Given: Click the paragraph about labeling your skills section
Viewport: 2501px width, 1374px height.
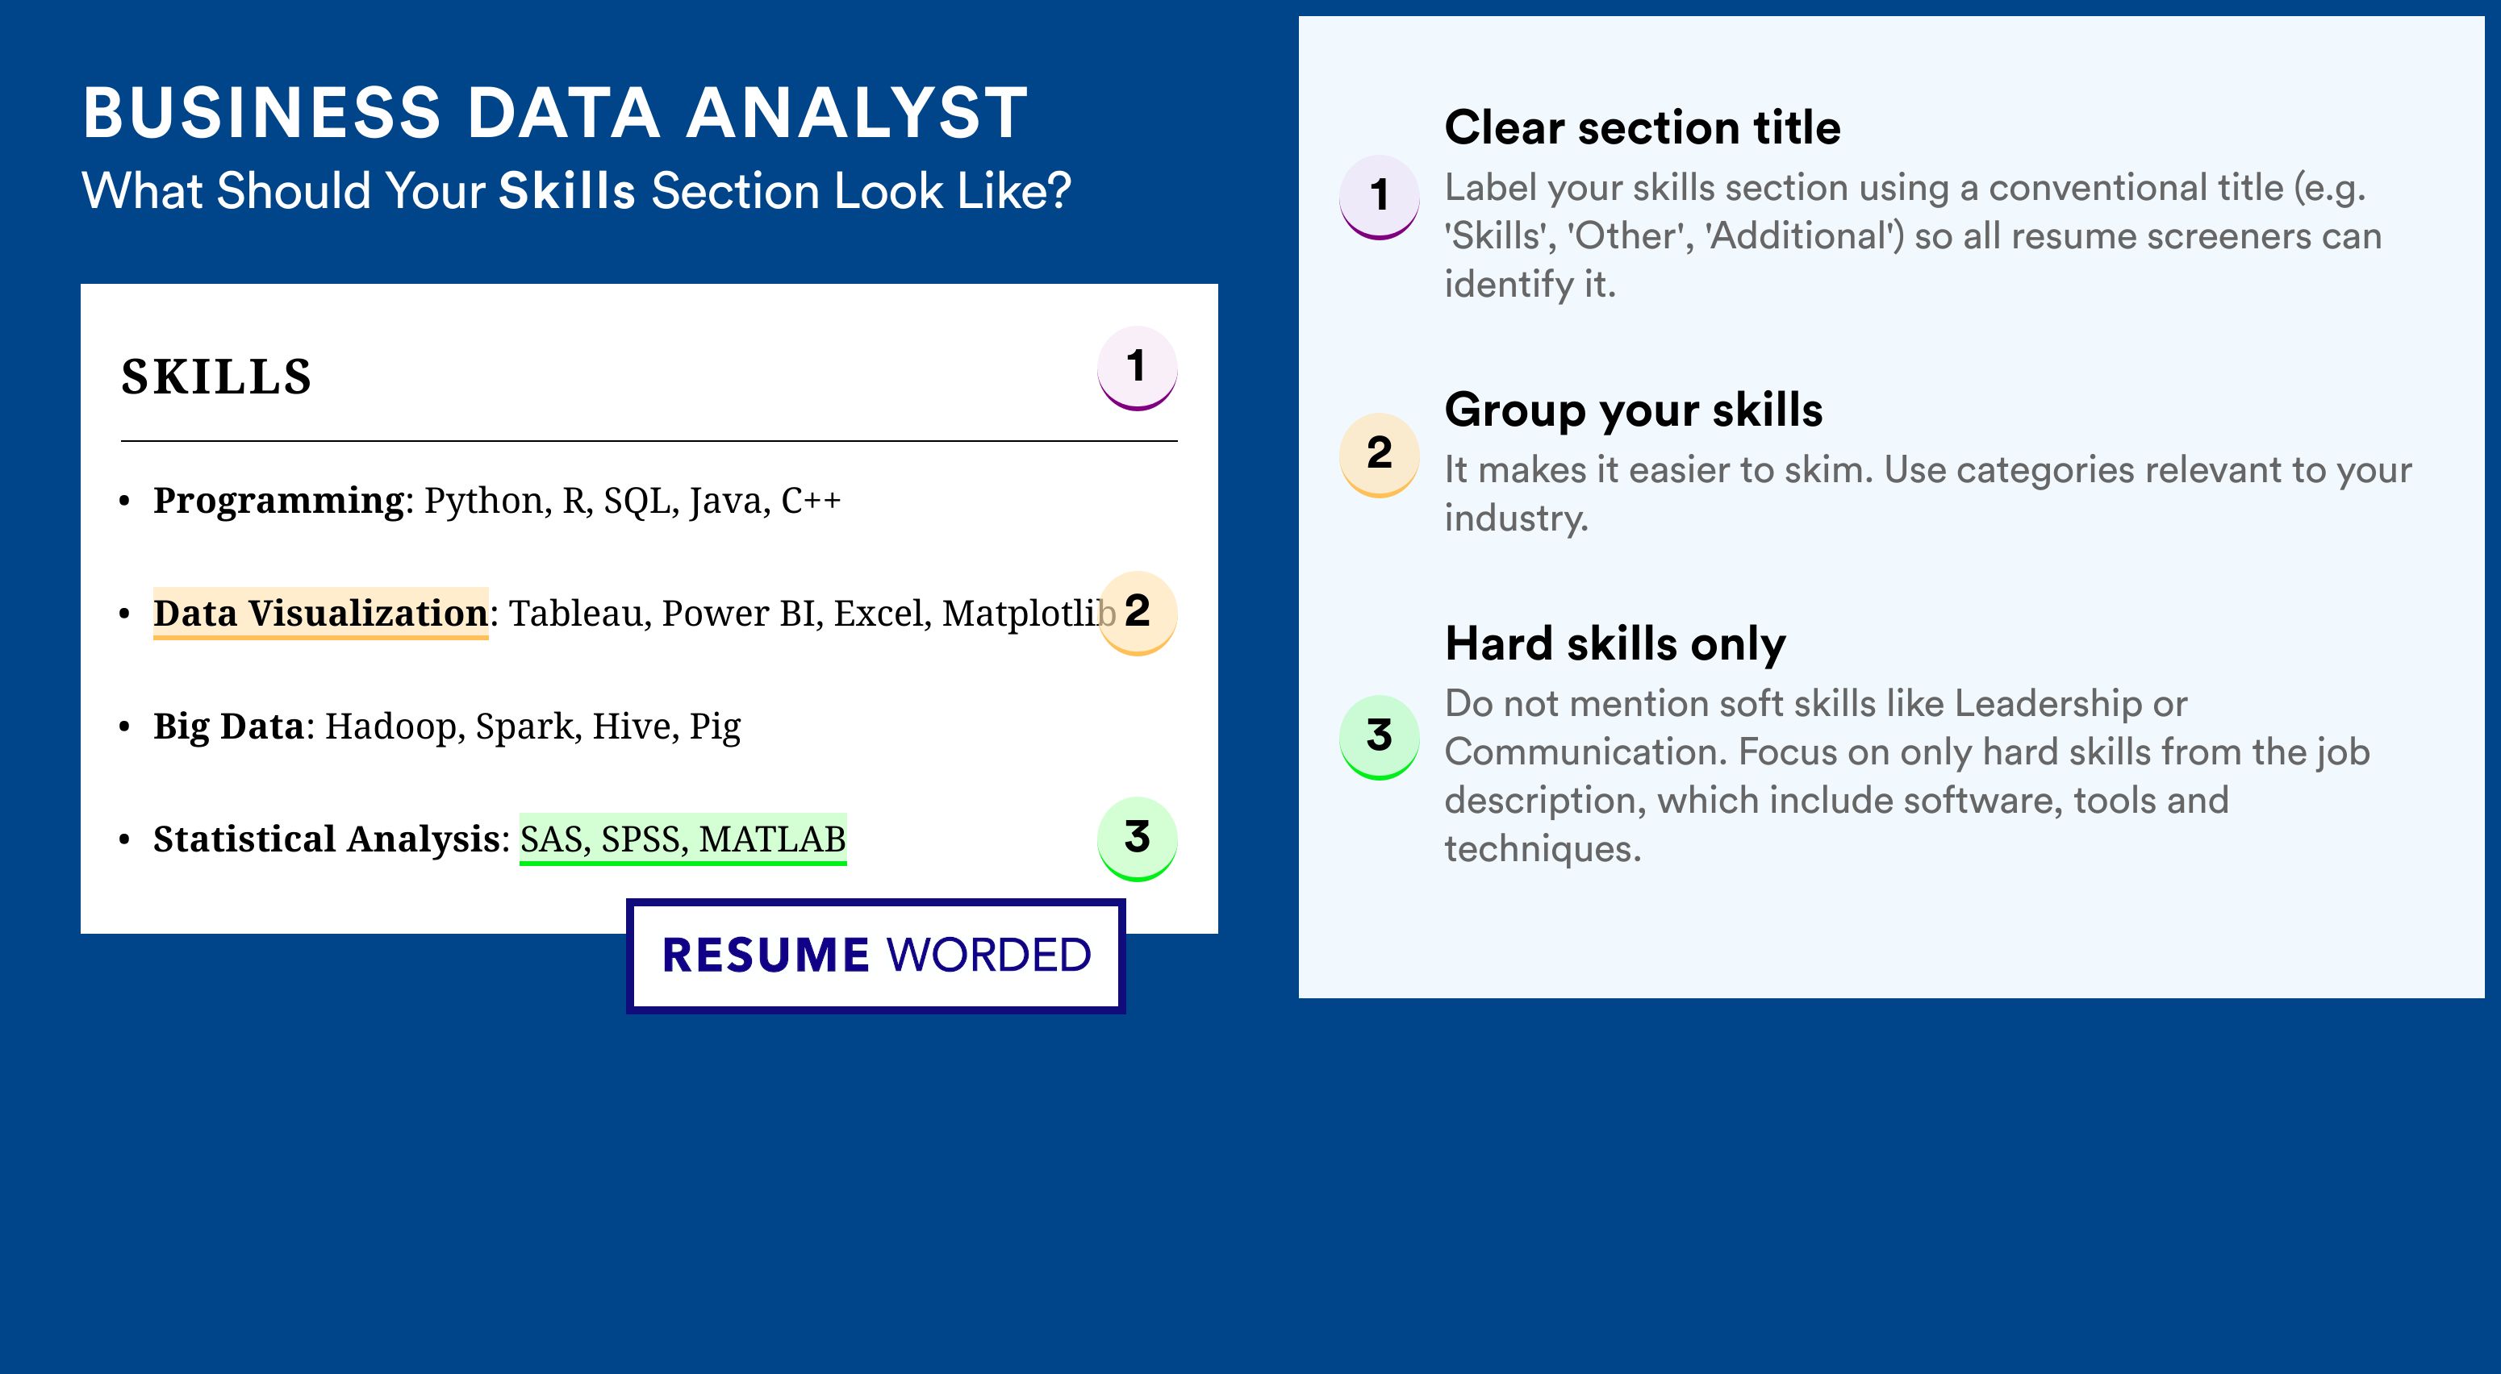Looking at the screenshot, I should click(1913, 235).
